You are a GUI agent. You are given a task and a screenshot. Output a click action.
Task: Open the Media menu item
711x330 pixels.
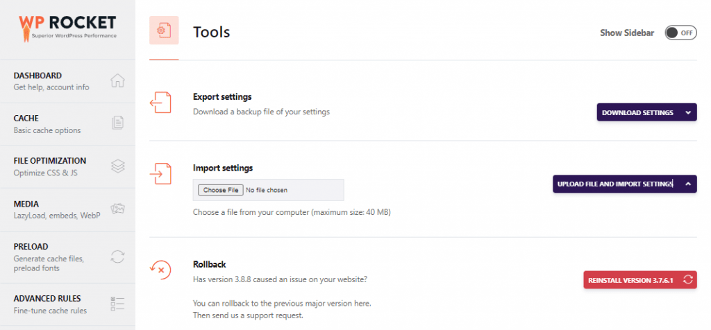click(67, 209)
